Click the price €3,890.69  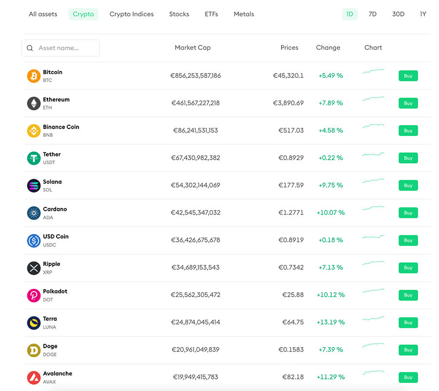288,103
